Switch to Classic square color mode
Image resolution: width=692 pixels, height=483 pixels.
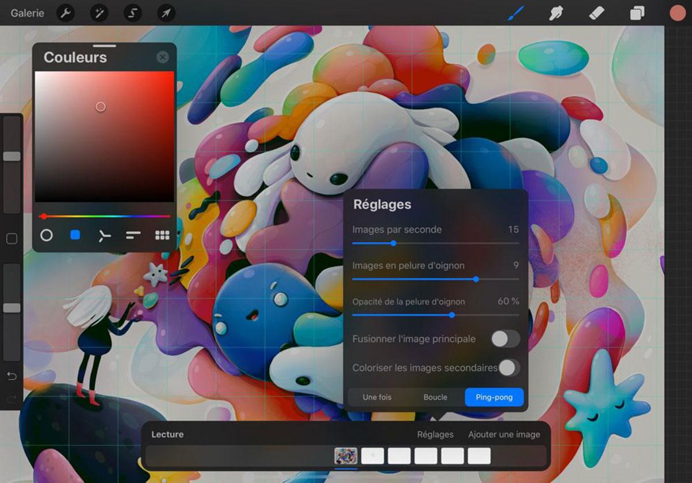75,235
